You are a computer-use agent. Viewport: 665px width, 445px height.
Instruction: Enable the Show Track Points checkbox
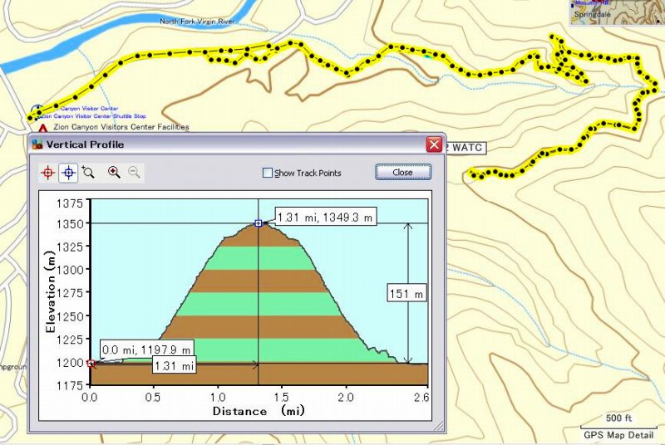tap(268, 173)
